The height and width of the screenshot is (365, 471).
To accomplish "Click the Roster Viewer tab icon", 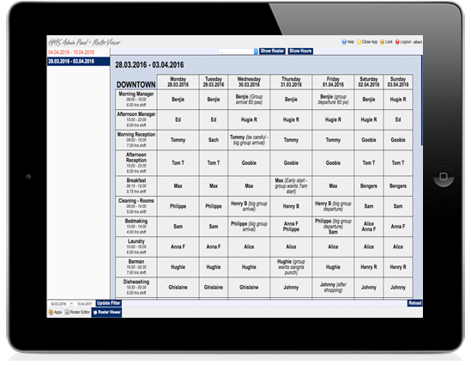I will pos(95,313).
